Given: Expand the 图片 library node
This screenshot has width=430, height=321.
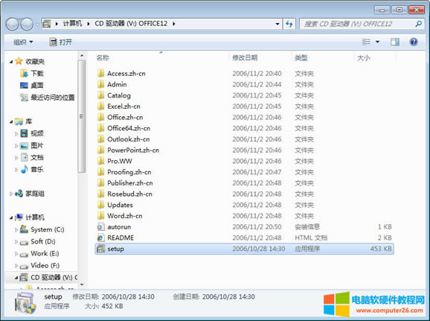Looking at the screenshot, I should [x=16, y=146].
